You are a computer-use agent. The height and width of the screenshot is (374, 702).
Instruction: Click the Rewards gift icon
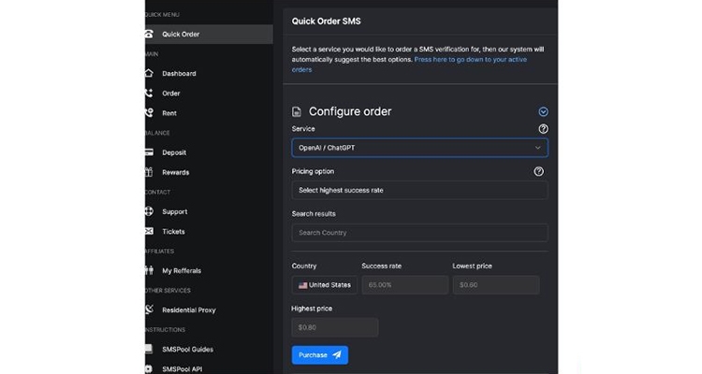click(149, 172)
